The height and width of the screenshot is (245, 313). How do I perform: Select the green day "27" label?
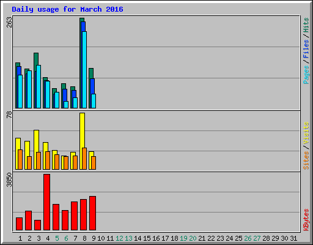coord(257,238)
